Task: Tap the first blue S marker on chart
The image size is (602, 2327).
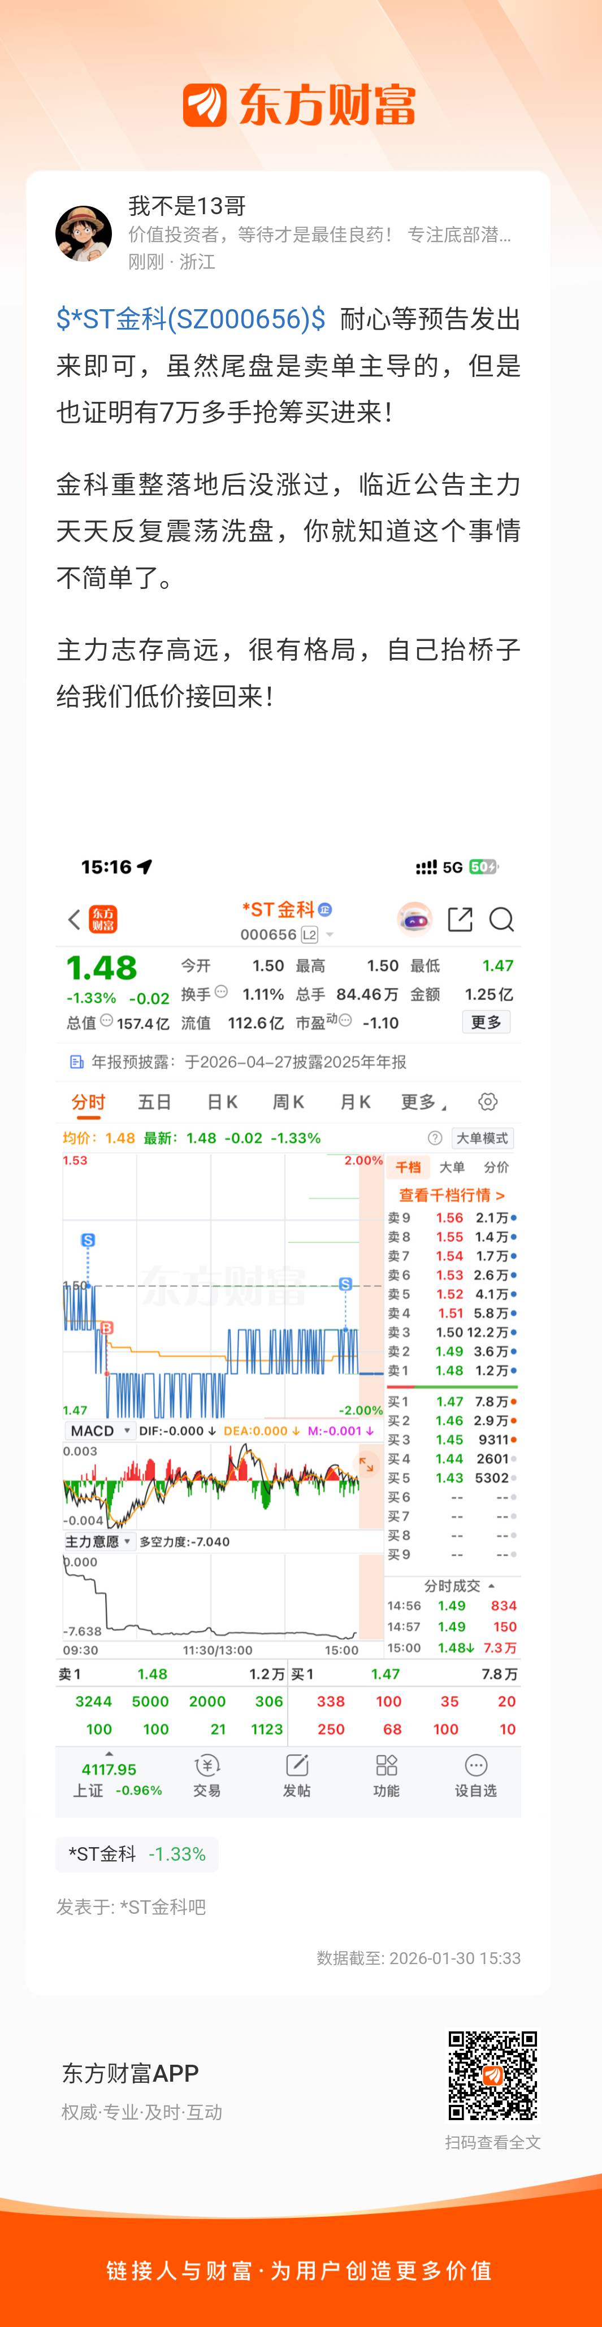Action: click(x=88, y=1240)
